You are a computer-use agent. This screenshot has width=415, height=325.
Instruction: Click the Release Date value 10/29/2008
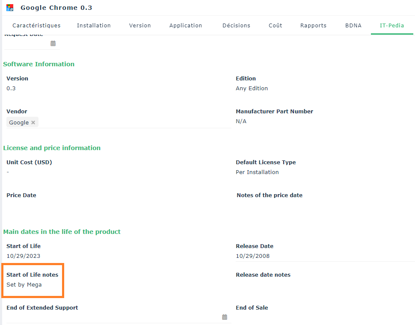coord(252,256)
